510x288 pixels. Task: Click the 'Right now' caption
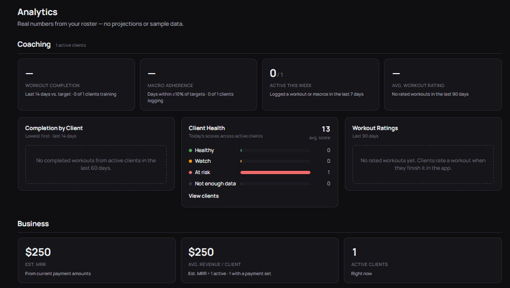362,273
